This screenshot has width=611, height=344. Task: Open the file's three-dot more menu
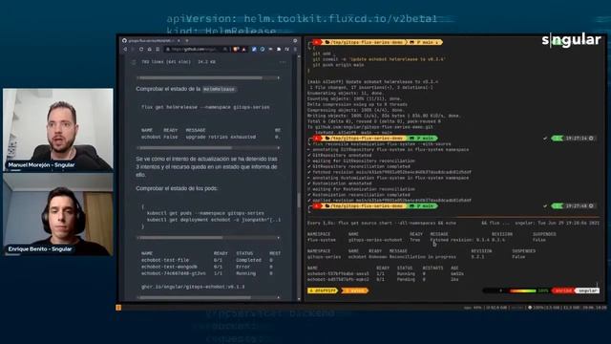coord(283,61)
